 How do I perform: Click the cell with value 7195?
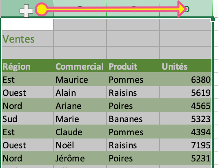(x=186, y=145)
